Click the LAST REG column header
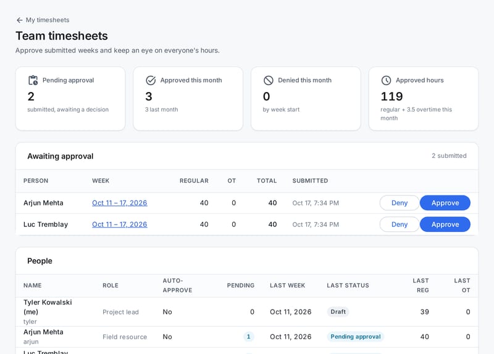494x354 pixels. (x=421, y=286)
